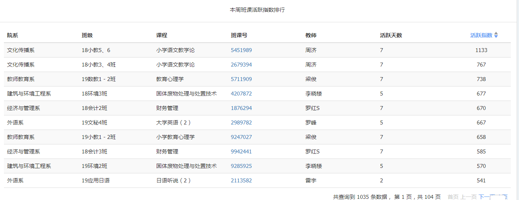Open class number link 2989782

click(241, 123)
